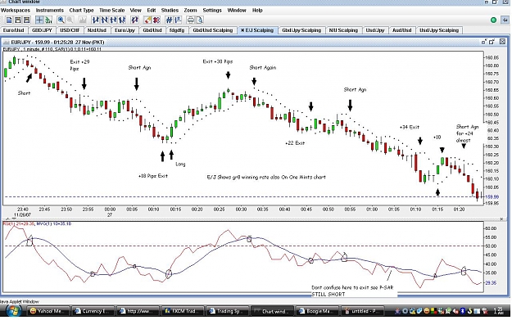Click the third blue chart-type icon
This screenshot has height=320, width=512.
(x=113, y=20)
